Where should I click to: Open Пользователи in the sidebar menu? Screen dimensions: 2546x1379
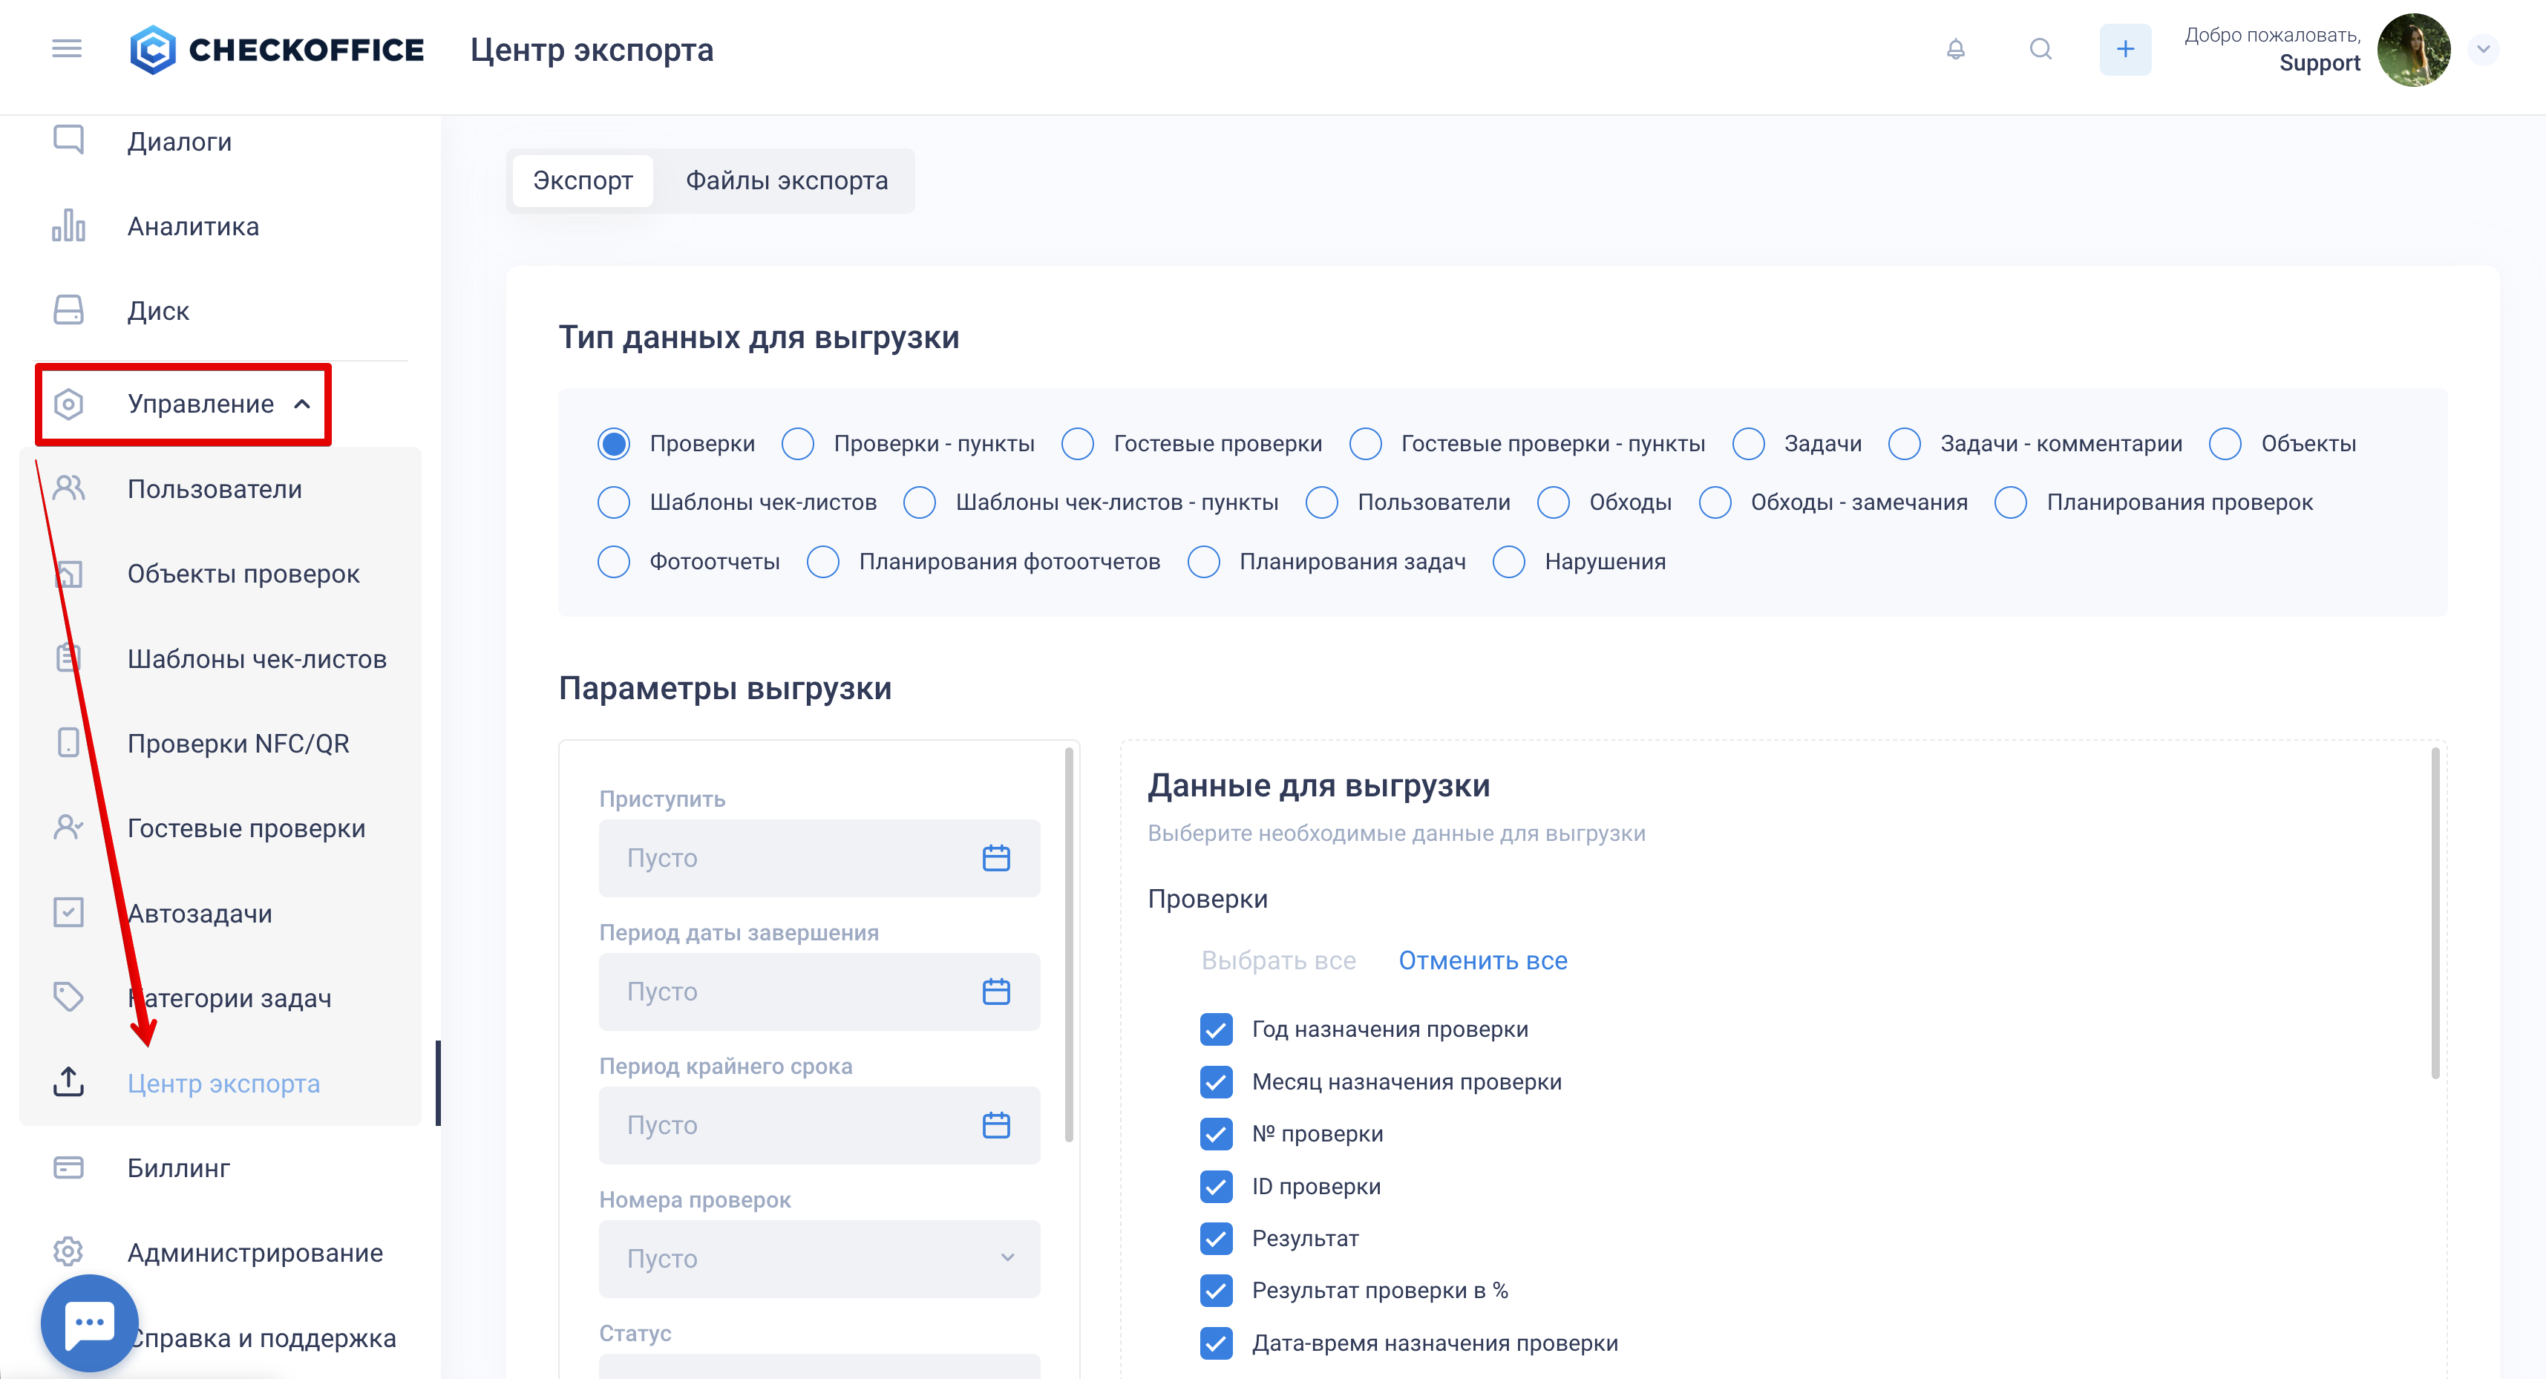[x=215, y=488]
